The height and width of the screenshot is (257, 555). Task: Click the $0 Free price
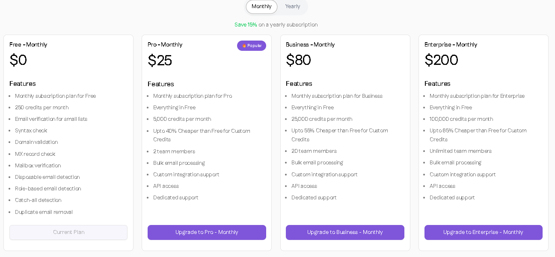[18, 60]
